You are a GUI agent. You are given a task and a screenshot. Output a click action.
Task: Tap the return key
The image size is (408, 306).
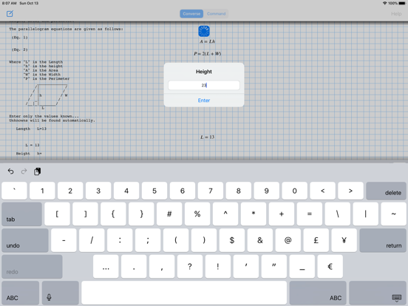[383, 240]
